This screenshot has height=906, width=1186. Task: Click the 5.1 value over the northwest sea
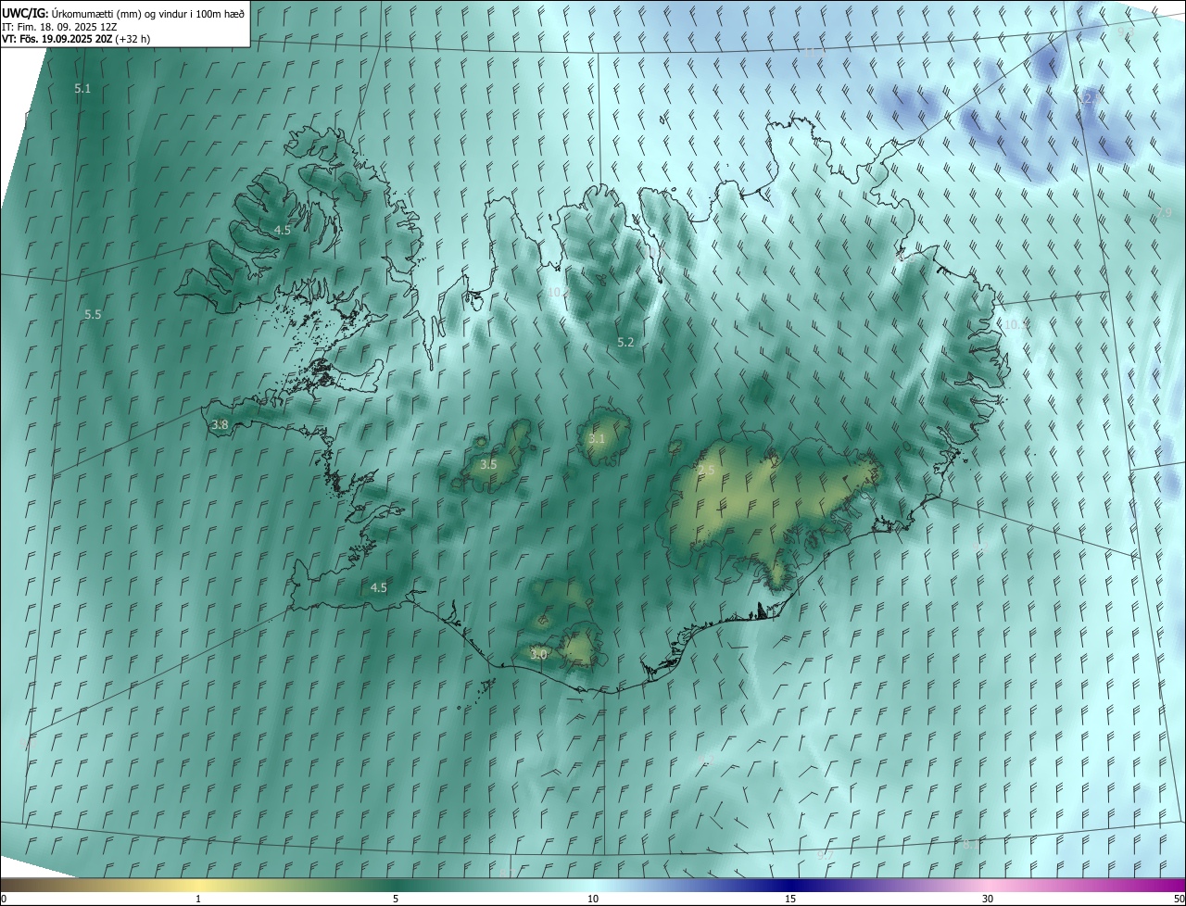83,89
